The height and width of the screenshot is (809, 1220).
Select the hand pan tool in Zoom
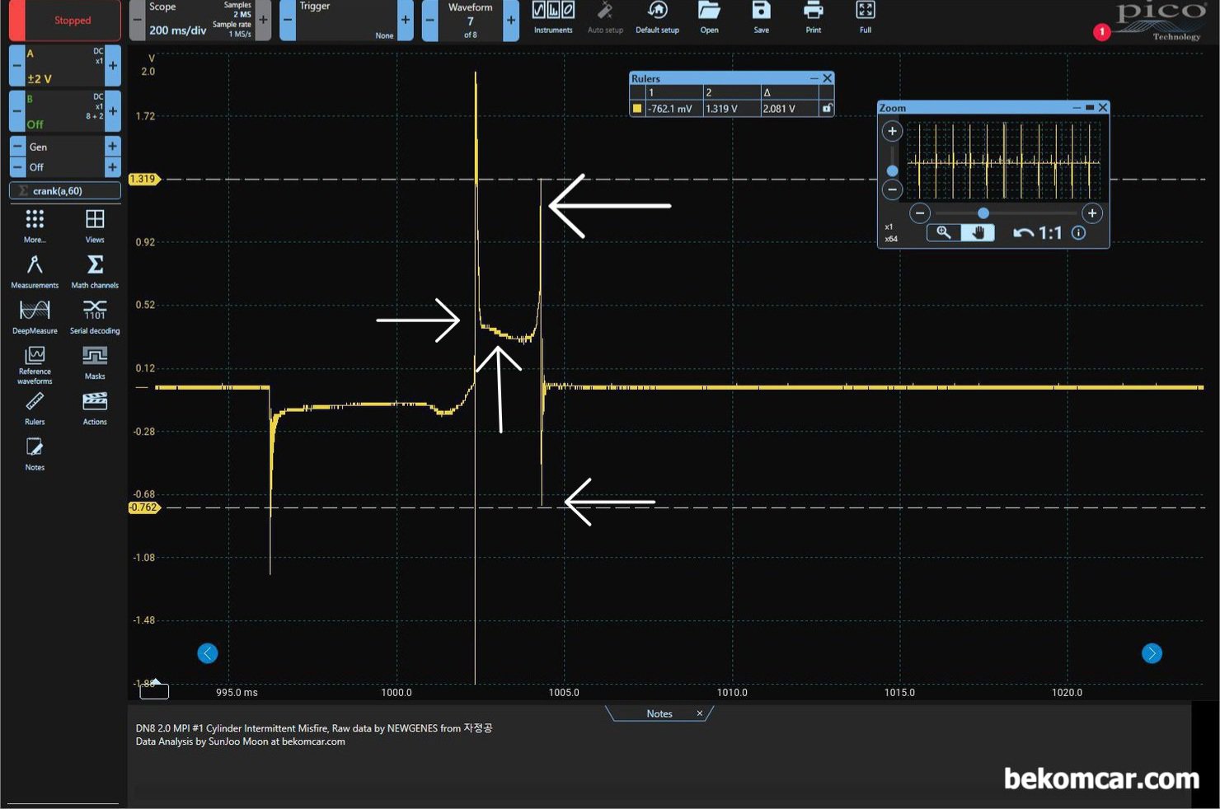coord(978,233)
